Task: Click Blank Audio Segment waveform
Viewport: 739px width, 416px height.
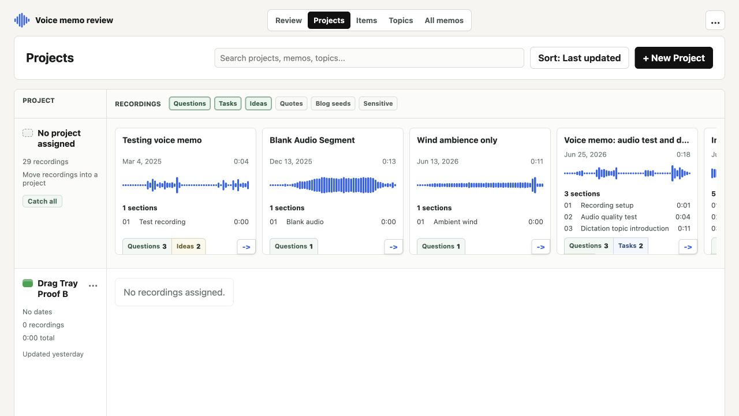Action: [333, 185]
